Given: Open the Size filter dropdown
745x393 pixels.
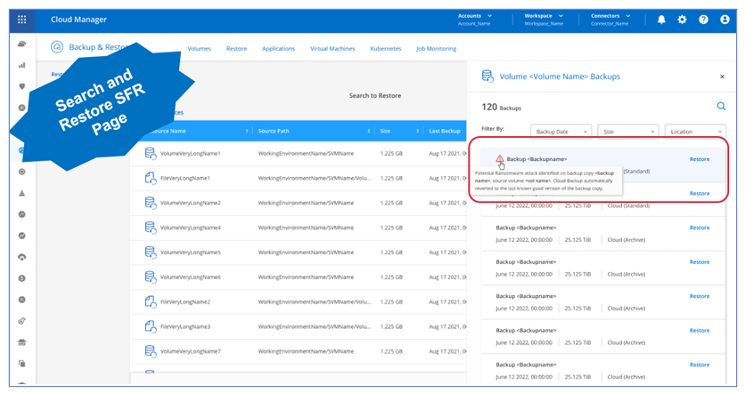Looking at the screenshot, I should (626, 132).
